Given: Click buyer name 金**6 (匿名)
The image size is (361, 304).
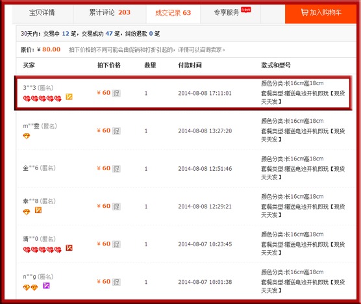Looking at the screenshot, I should click(39, 168).
